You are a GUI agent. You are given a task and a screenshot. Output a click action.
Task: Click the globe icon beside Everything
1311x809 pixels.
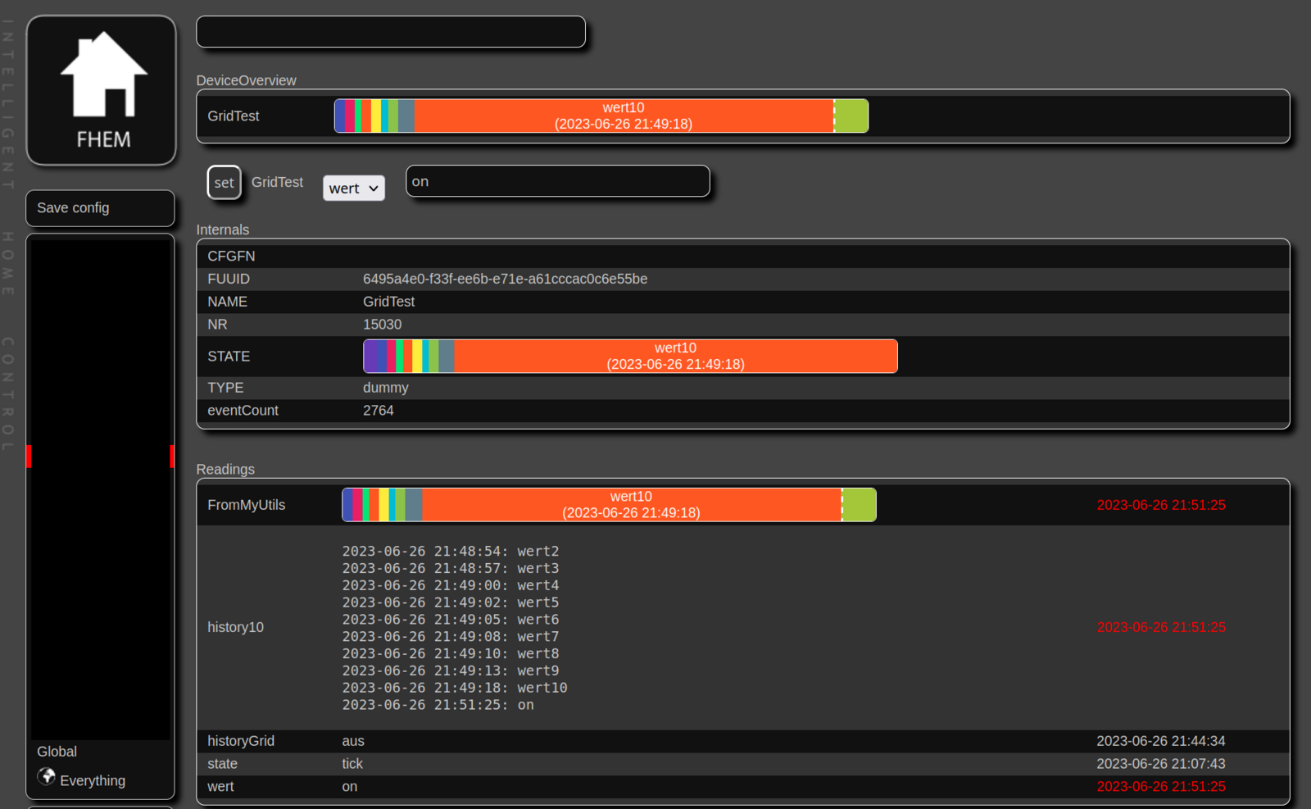(x=47, y=776)
